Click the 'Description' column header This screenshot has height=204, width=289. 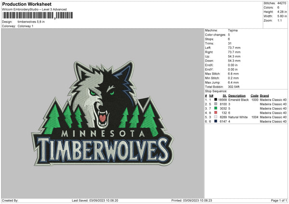coord(237,96)
